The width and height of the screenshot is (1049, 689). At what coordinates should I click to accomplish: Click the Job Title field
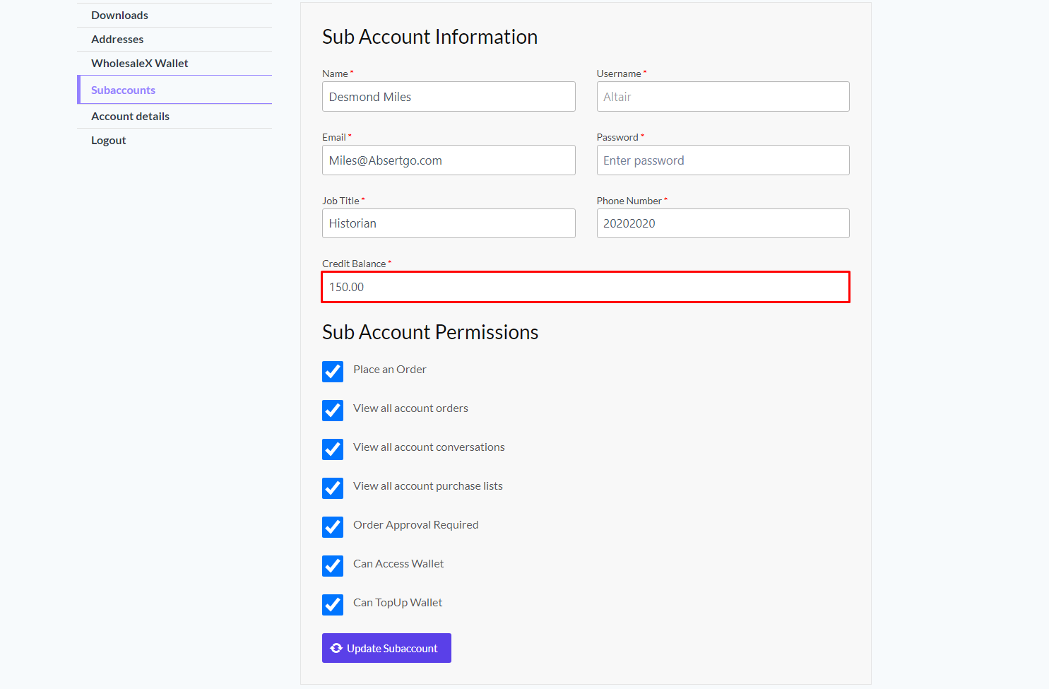(x=449, y=223)
